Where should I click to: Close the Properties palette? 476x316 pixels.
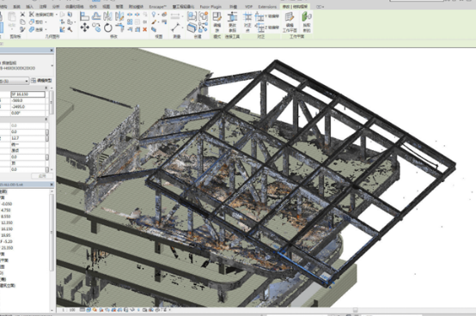tap(52, 51)
